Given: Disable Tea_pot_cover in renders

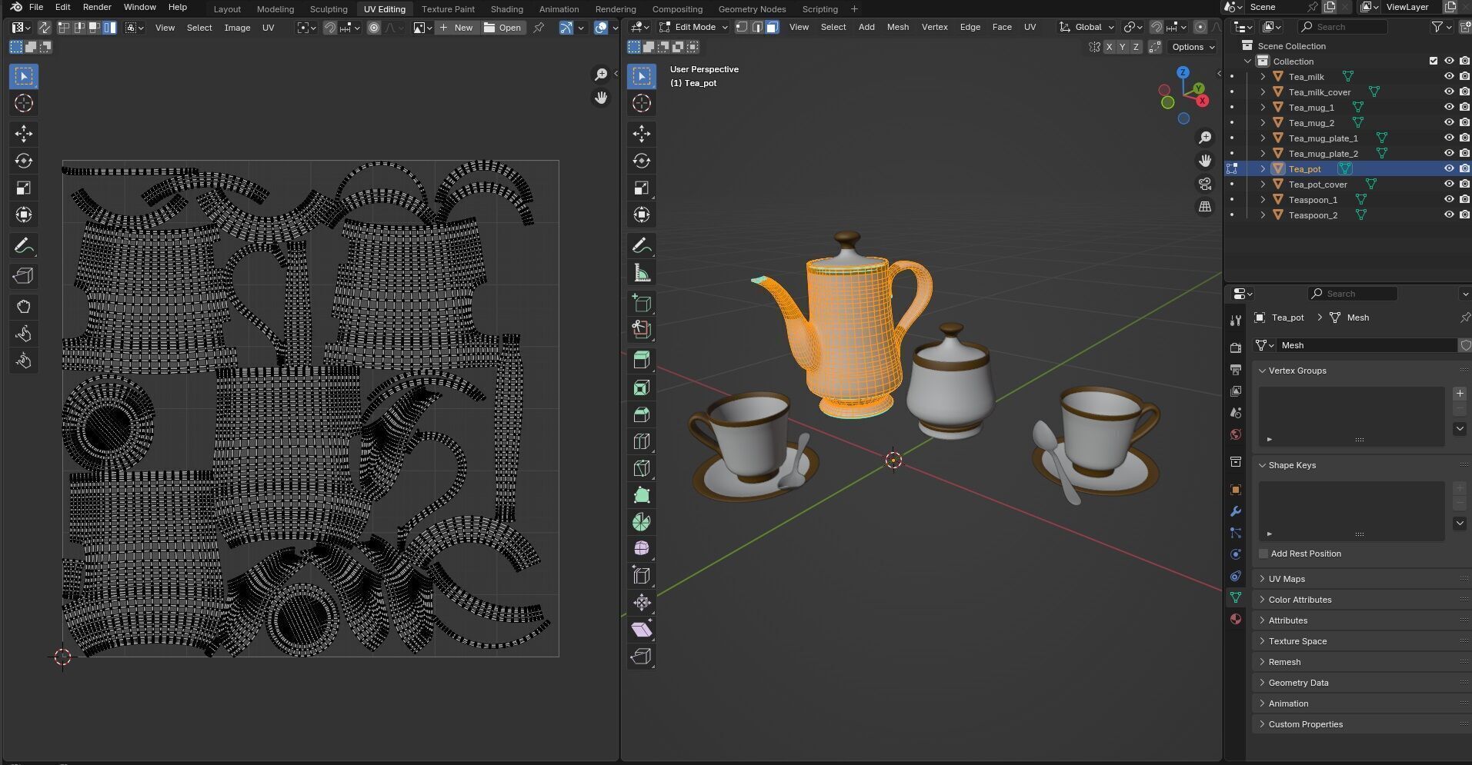Looking at the screenshot, I should point(1464,185).
